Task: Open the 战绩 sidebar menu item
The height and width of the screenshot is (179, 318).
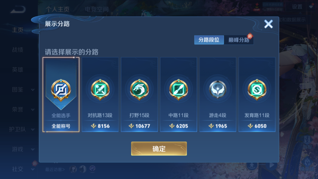Action: tap(18, 50)
